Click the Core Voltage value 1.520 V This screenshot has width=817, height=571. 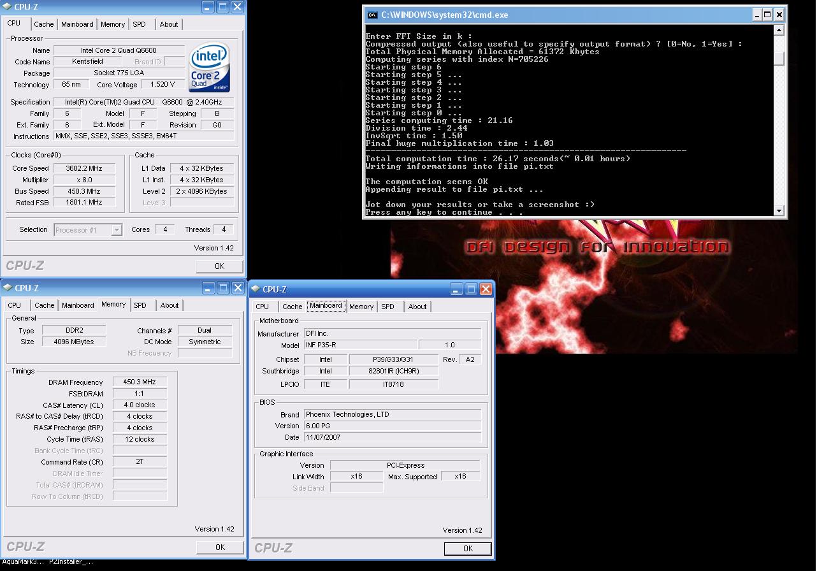163,85
